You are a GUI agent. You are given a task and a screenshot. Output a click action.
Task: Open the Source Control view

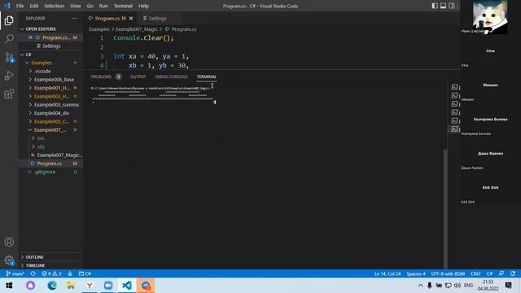pyautogui.click(x=9, y=58)
